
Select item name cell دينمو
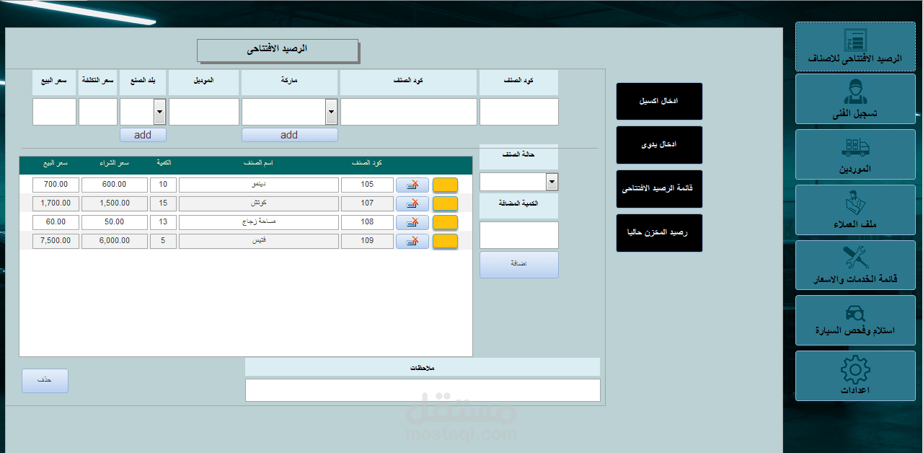259,185
